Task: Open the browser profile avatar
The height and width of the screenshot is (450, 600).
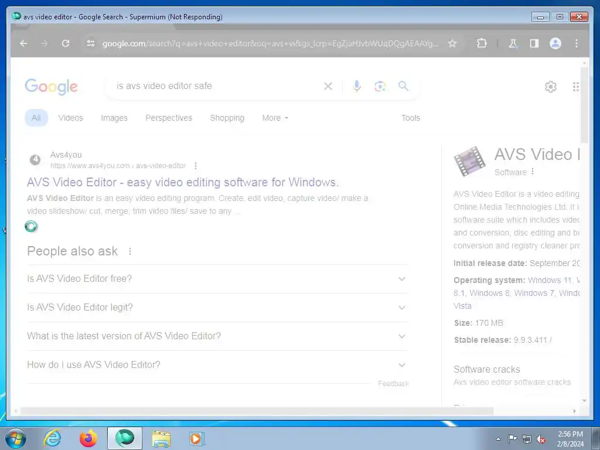Action: tap(555, 43)
